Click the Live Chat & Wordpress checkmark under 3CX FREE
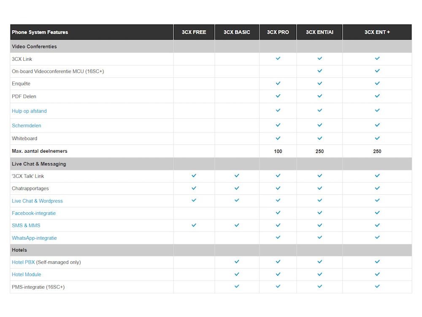The width and height of the screenshot is (422, 317). point(194,200)
